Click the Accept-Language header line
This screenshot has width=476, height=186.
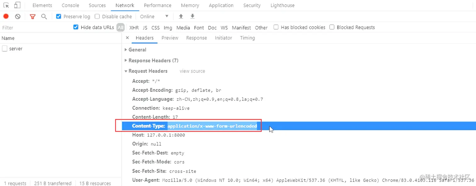(197, 99)
